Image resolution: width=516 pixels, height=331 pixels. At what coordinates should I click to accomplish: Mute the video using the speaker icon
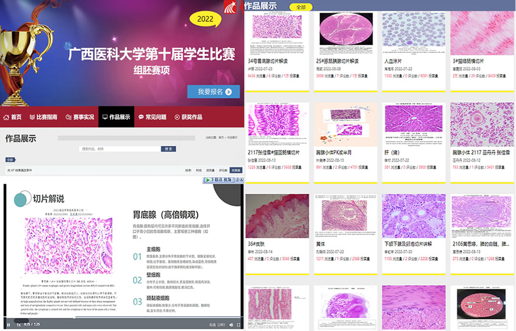[230, 325]
